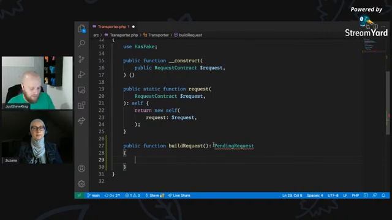392x220 pixels.
Task: Open the Live Share activity bar icon
Action: click(x=81, y=121)
